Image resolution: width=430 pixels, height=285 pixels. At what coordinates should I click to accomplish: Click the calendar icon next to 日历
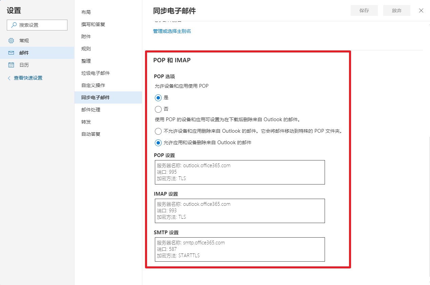[11, 65]
